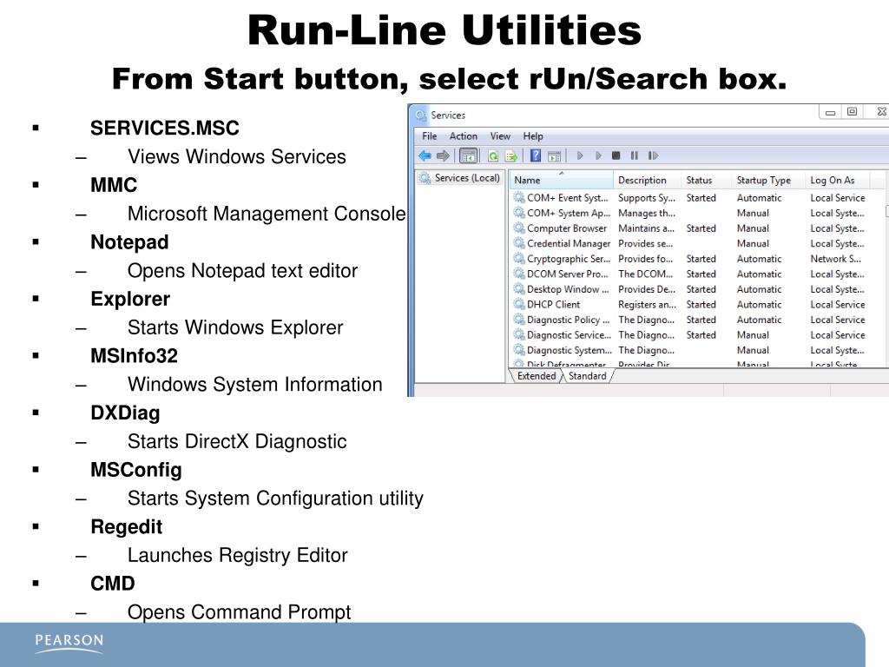Select the Diagnostic Service... service name
This screenshot has width=889, height=667.
tap(570, 335)
